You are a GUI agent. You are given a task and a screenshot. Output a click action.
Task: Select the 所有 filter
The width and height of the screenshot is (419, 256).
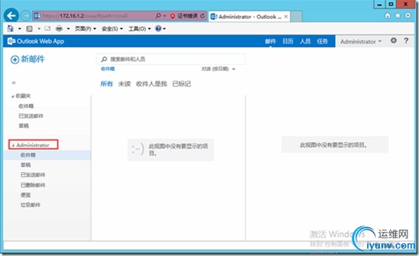pyautogui.click(x=107, y=84)
